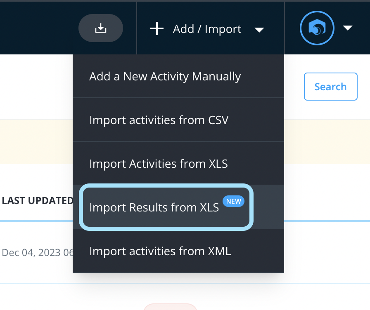Click the rounded download button background
370x310 pixels.
(100, 28)
